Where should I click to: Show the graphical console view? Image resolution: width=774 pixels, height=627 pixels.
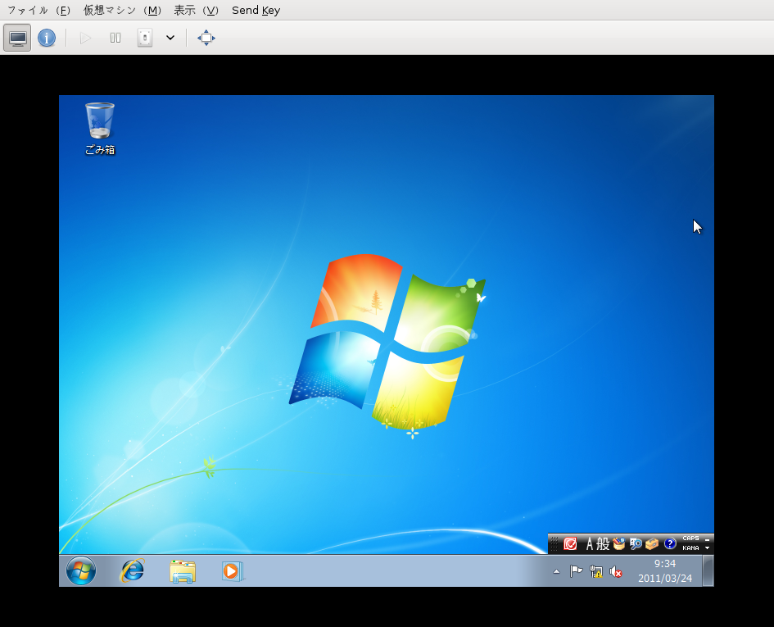17,38
